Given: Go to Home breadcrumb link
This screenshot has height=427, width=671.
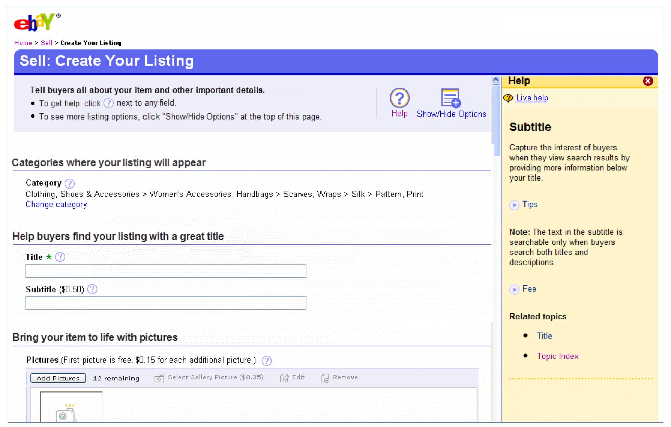Looking at the screenshot, I should pos(23,43).
